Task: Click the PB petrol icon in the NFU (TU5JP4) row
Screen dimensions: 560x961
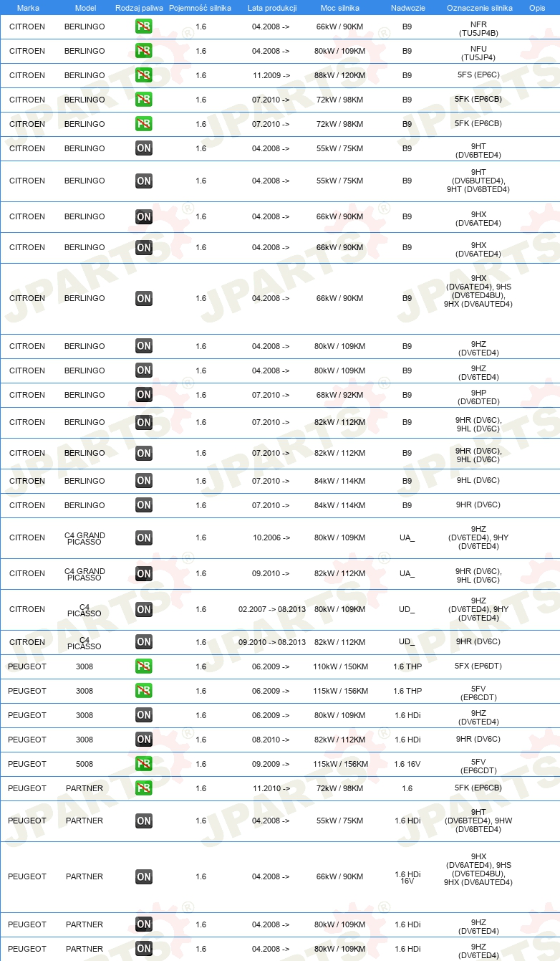Action: click(x=143, y=51)
